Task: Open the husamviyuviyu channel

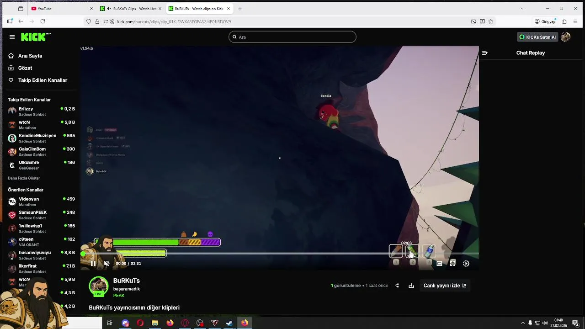Action: click(41, 255)
